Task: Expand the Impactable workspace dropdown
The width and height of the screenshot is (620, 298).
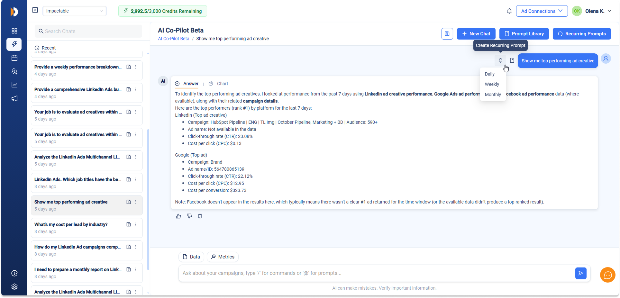Action: pyautogui.click(x=75, y=11)
